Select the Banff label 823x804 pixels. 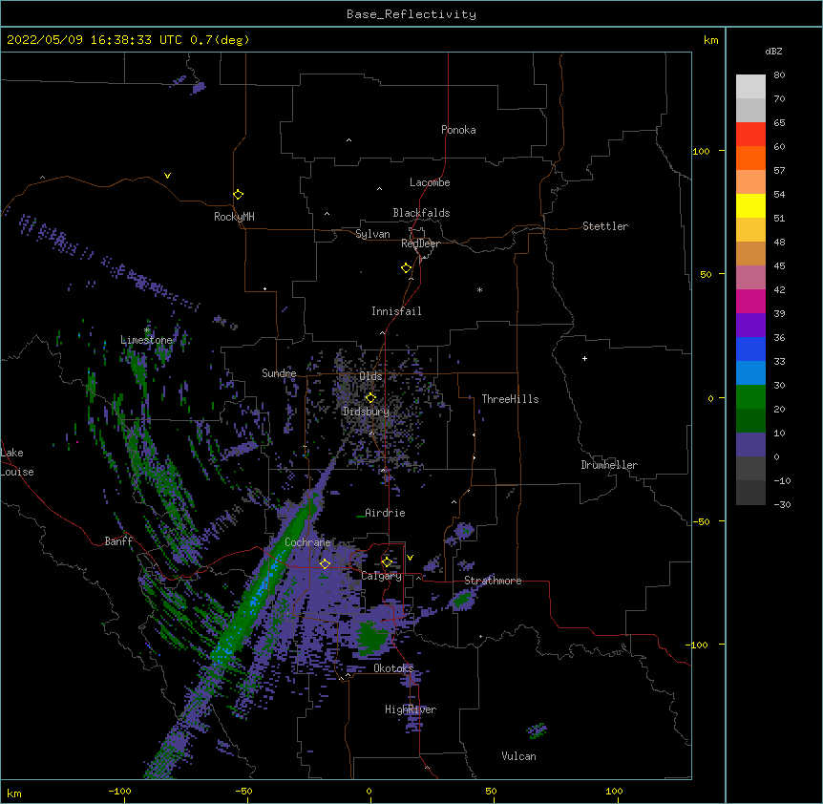[x=118, y=541]
